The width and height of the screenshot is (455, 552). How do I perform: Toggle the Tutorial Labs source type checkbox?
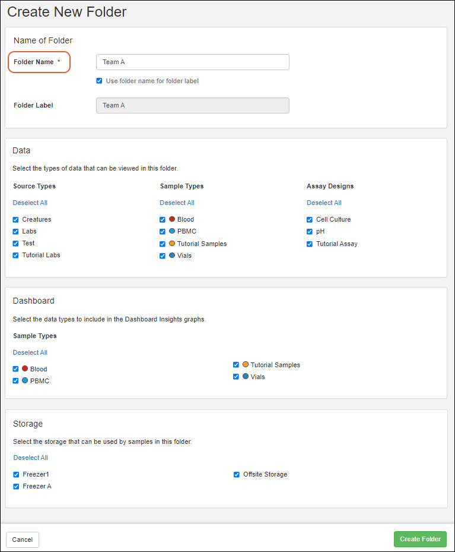click(x=16, y=256)
